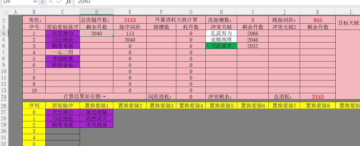Viewport: 360px width, 146px height.
Task: Click the 间距消耗： label cell
Action: point(161,96)
